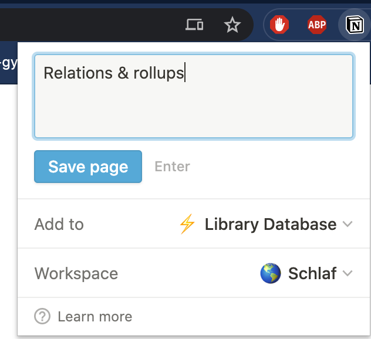Open the red hand AdBlock extension
This screenshot has width=371, height=339.
tap(279, 25)
